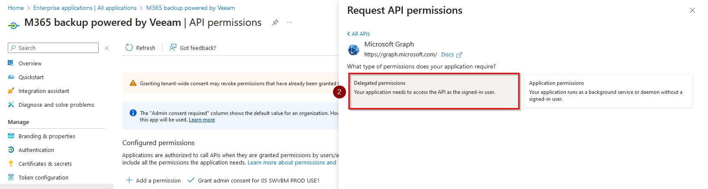This screenshot has height=189, width=708.
Task: Click the Refresh button
Action: point(140,48)
